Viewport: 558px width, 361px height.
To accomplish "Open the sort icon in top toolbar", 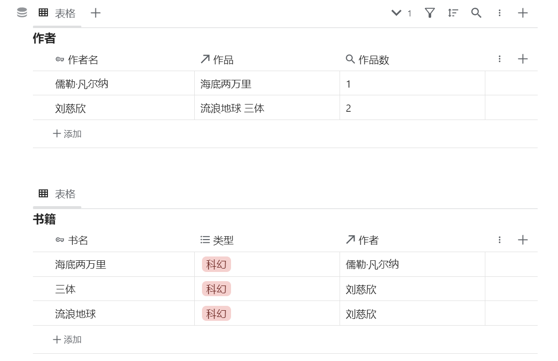I will 453,13.
